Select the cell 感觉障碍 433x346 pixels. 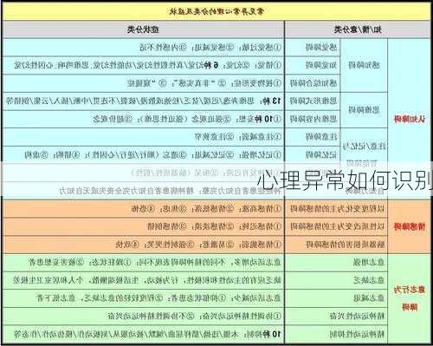(313, 48)
